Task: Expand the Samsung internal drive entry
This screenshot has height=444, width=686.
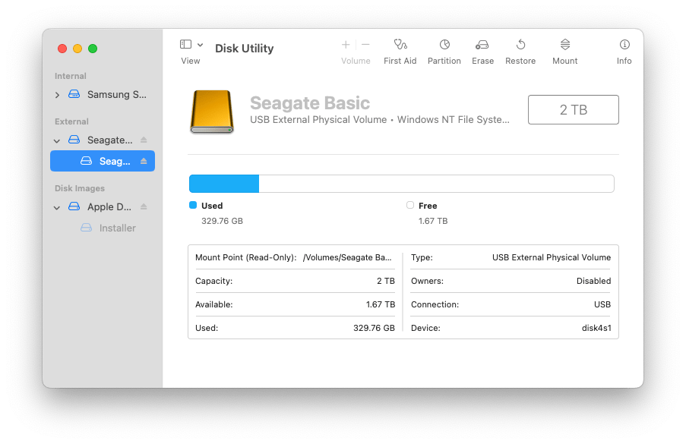Action: (56, 94)
